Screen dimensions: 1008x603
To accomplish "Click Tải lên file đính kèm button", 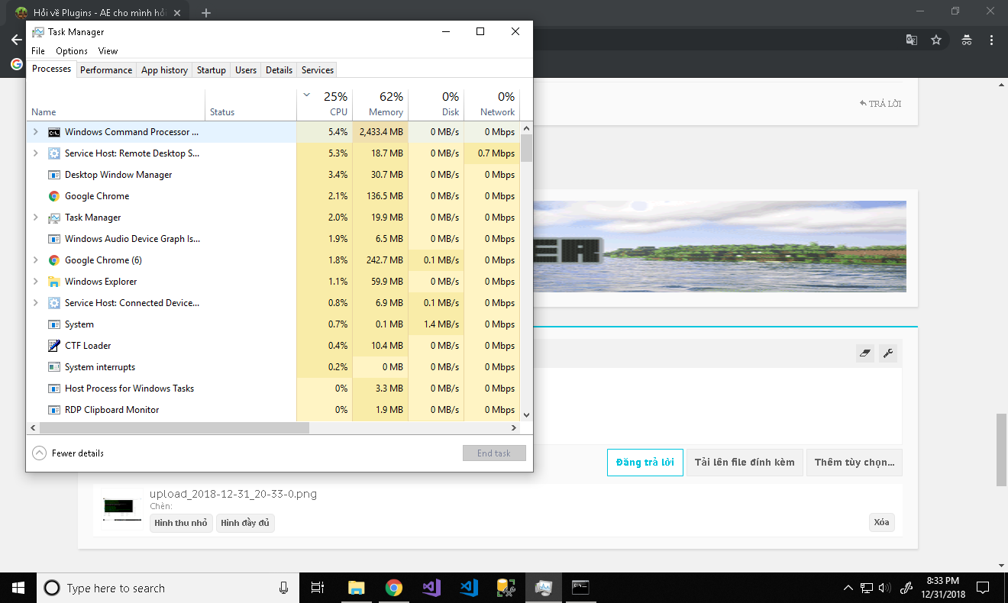I will pyautogui.click(x=745, y=463).
